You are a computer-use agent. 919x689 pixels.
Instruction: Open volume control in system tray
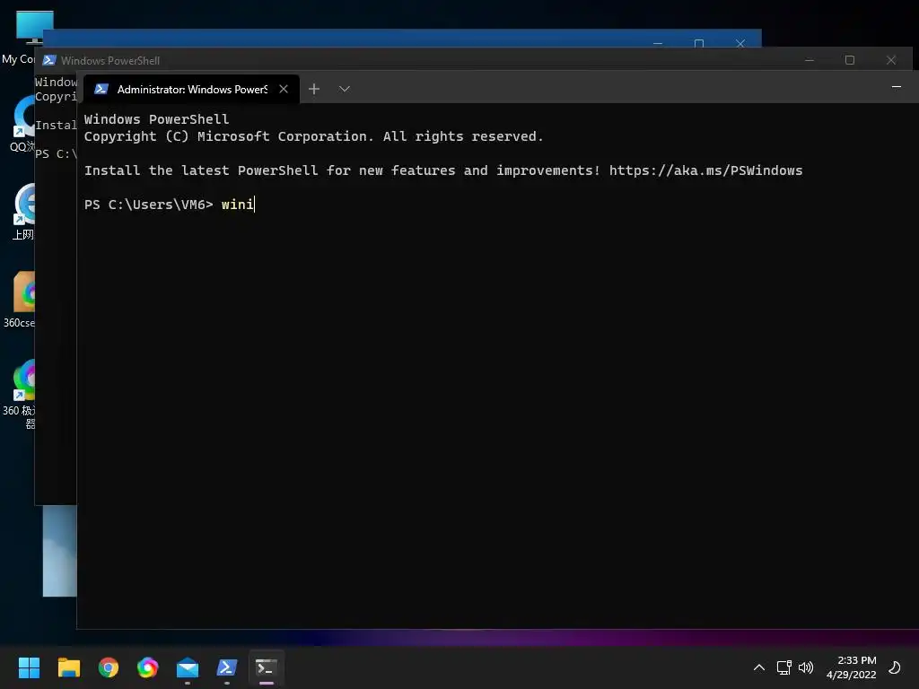pyautogui.click(x=807, y=667)
